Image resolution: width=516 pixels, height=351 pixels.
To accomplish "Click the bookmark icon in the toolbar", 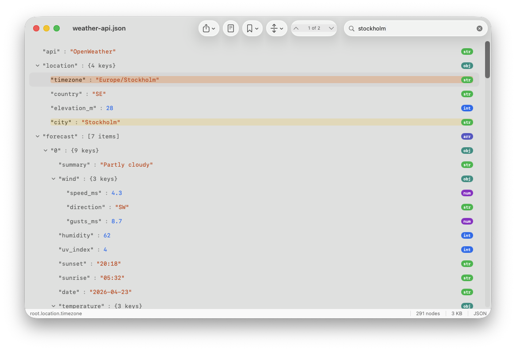I will pos(250,28).
